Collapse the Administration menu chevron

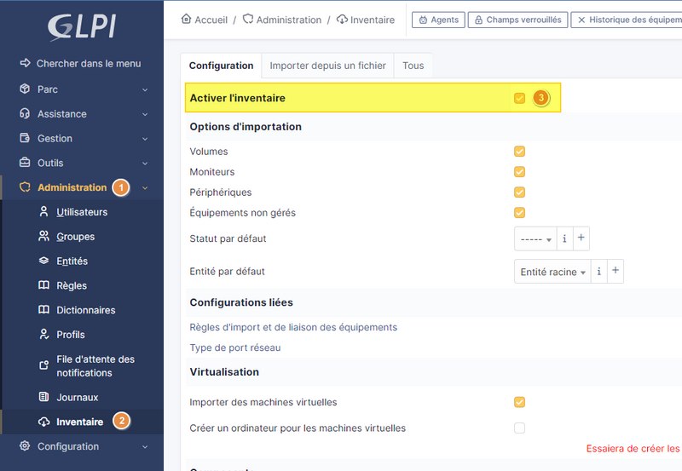[145, 187]
